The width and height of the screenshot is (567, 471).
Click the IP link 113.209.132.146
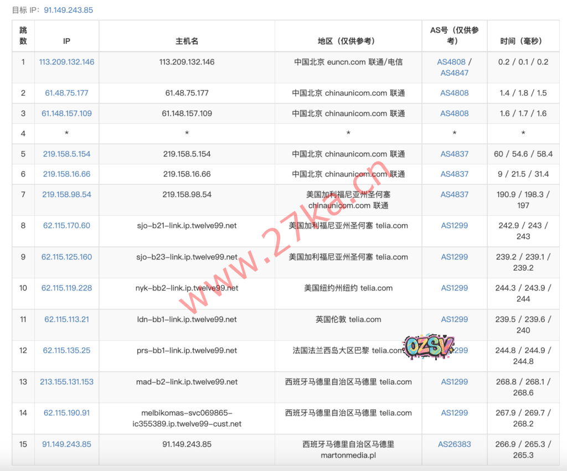[66, 62]
